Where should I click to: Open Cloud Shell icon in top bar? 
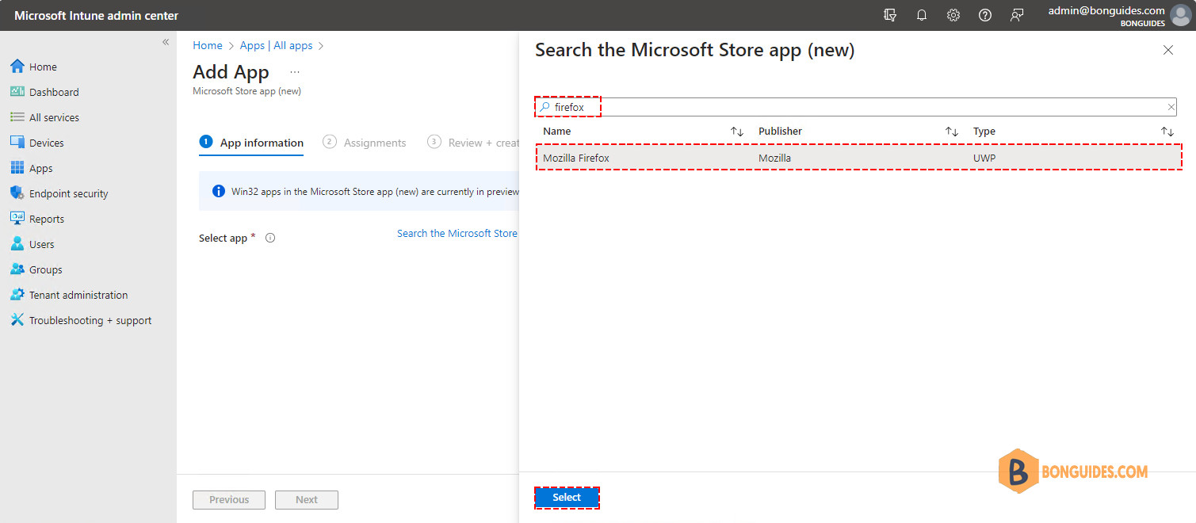[890, 15]
